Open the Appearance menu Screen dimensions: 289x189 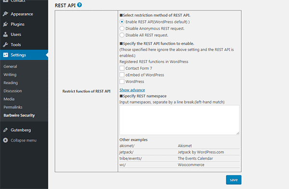point(24,14)
